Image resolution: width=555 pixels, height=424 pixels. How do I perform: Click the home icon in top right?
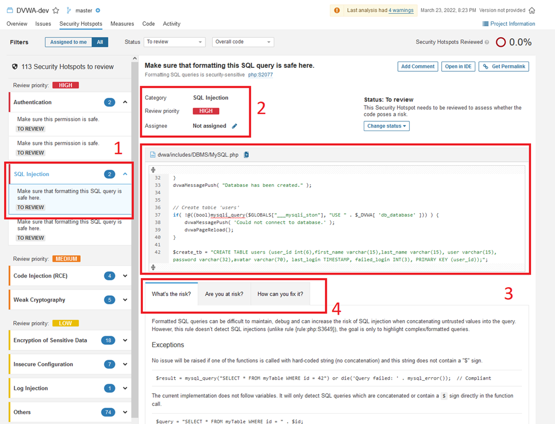pos(532,10)
